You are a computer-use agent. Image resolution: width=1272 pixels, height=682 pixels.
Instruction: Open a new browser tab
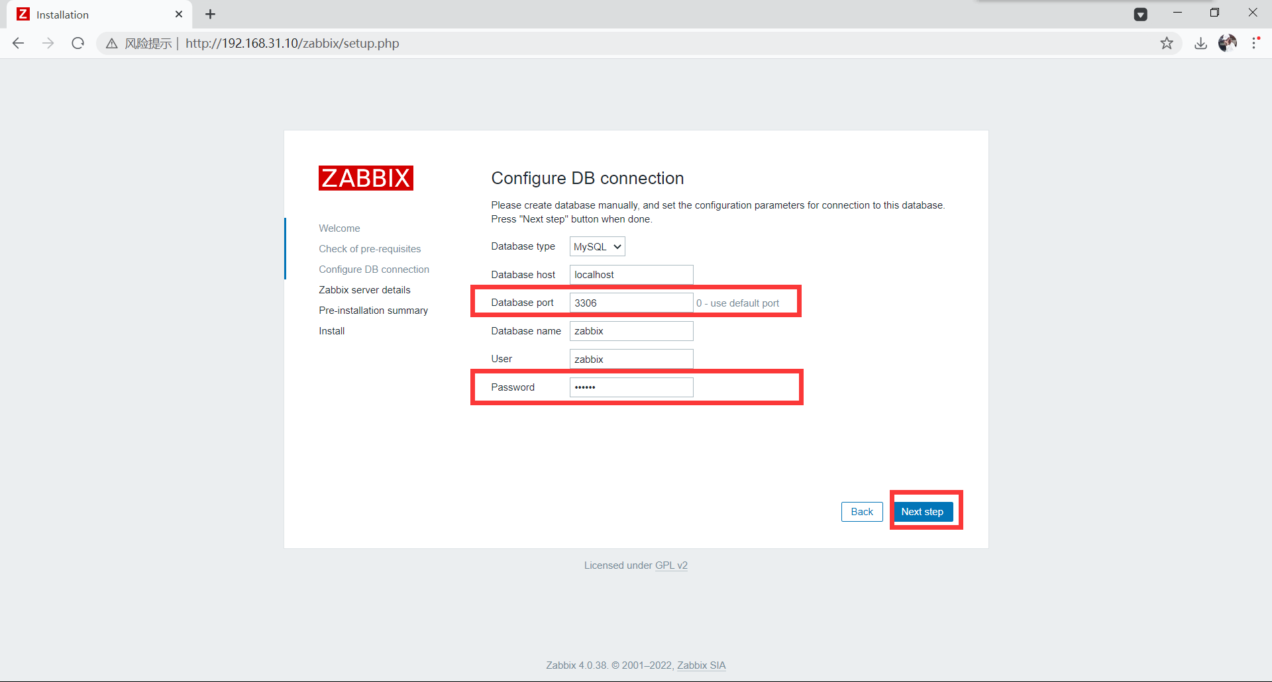tap(210, 14)
